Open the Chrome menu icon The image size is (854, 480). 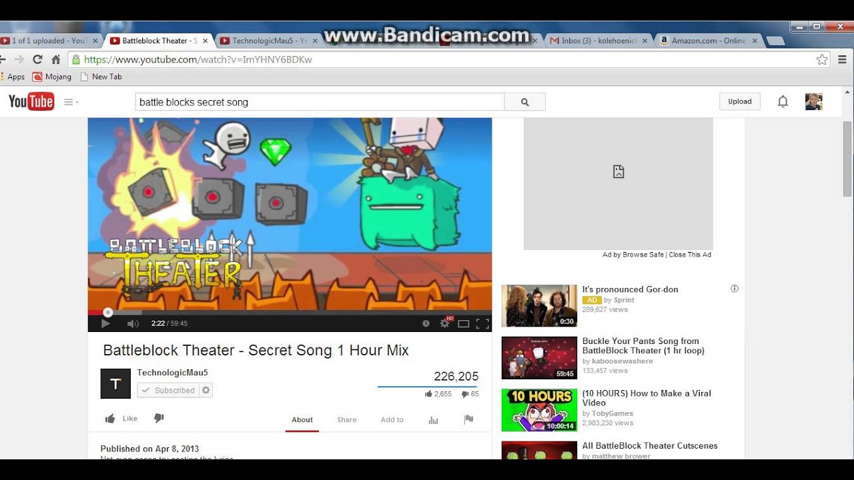pos(841,59)
